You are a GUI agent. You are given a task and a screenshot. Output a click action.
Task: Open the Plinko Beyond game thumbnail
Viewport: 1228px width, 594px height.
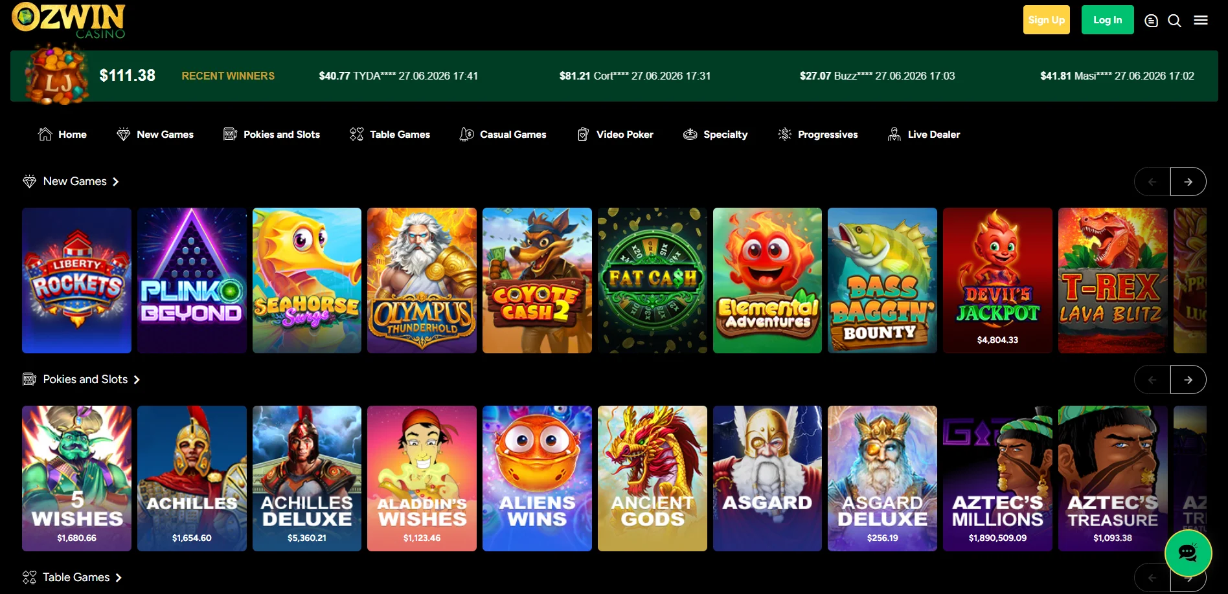point(192,280)
